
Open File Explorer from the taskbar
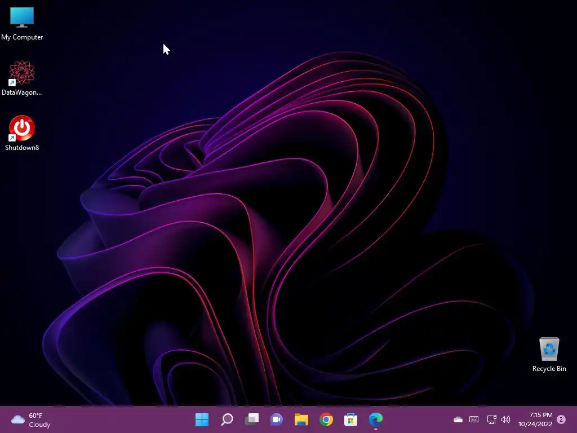301,419
